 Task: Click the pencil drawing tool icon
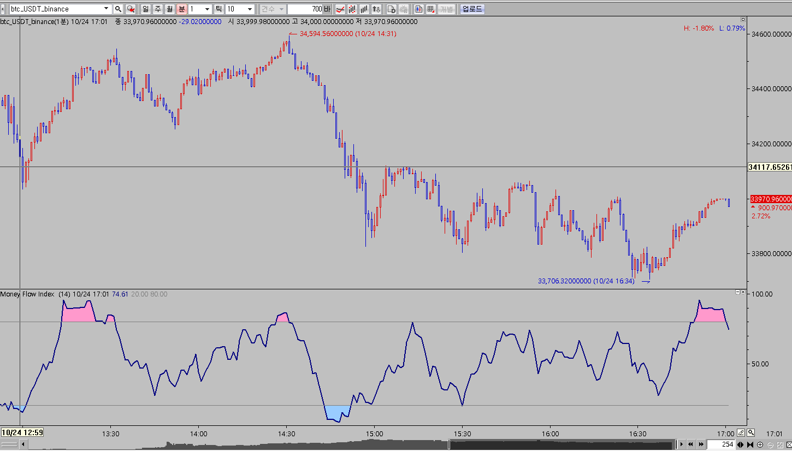[x=741, y=432]
